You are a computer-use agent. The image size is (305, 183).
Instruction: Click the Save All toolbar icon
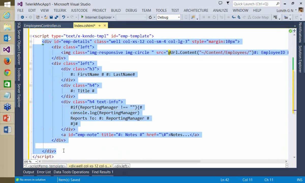[x=56, y=17]
